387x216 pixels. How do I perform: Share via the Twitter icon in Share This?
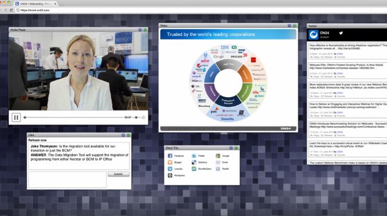click(193, 155)
